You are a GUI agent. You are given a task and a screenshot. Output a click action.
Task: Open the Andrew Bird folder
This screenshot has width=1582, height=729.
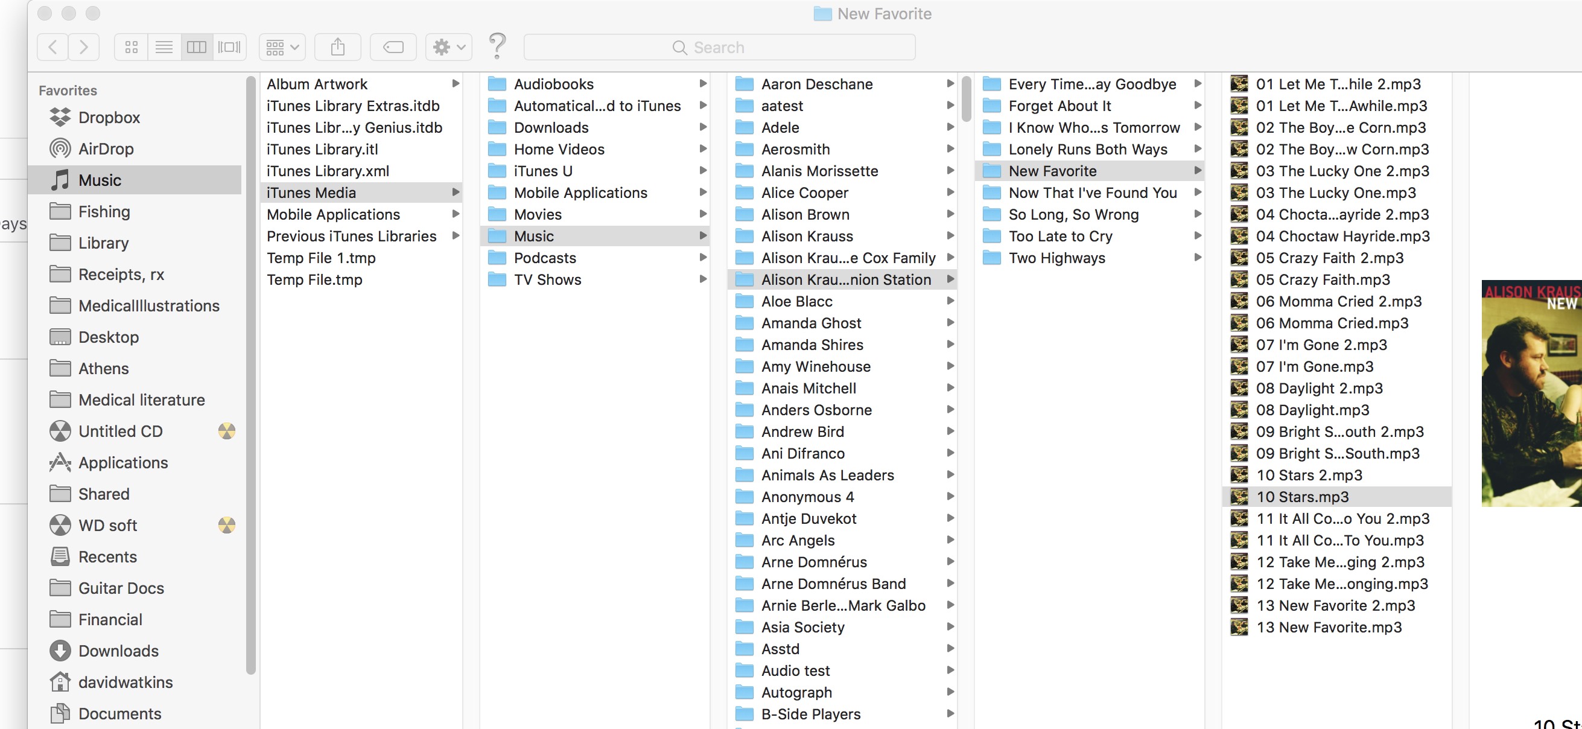pos(842,431)
